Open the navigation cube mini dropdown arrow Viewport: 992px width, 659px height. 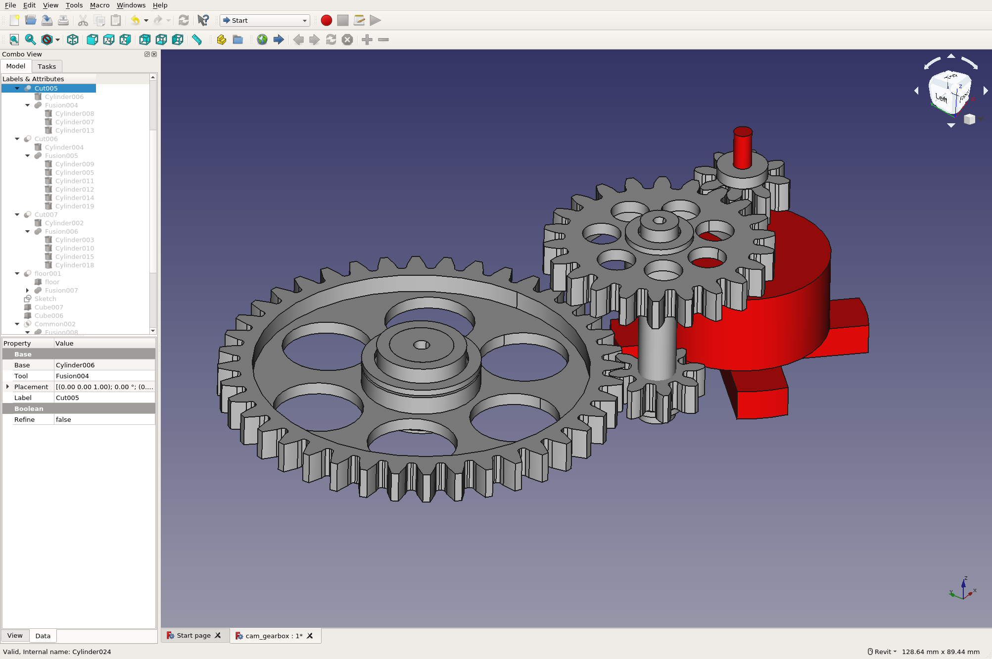click(980, 119)
